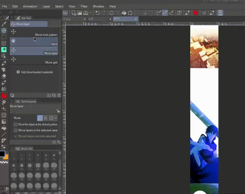Open the File menu
The height and width of the screenshot is (194, 245).
[5, 6]
